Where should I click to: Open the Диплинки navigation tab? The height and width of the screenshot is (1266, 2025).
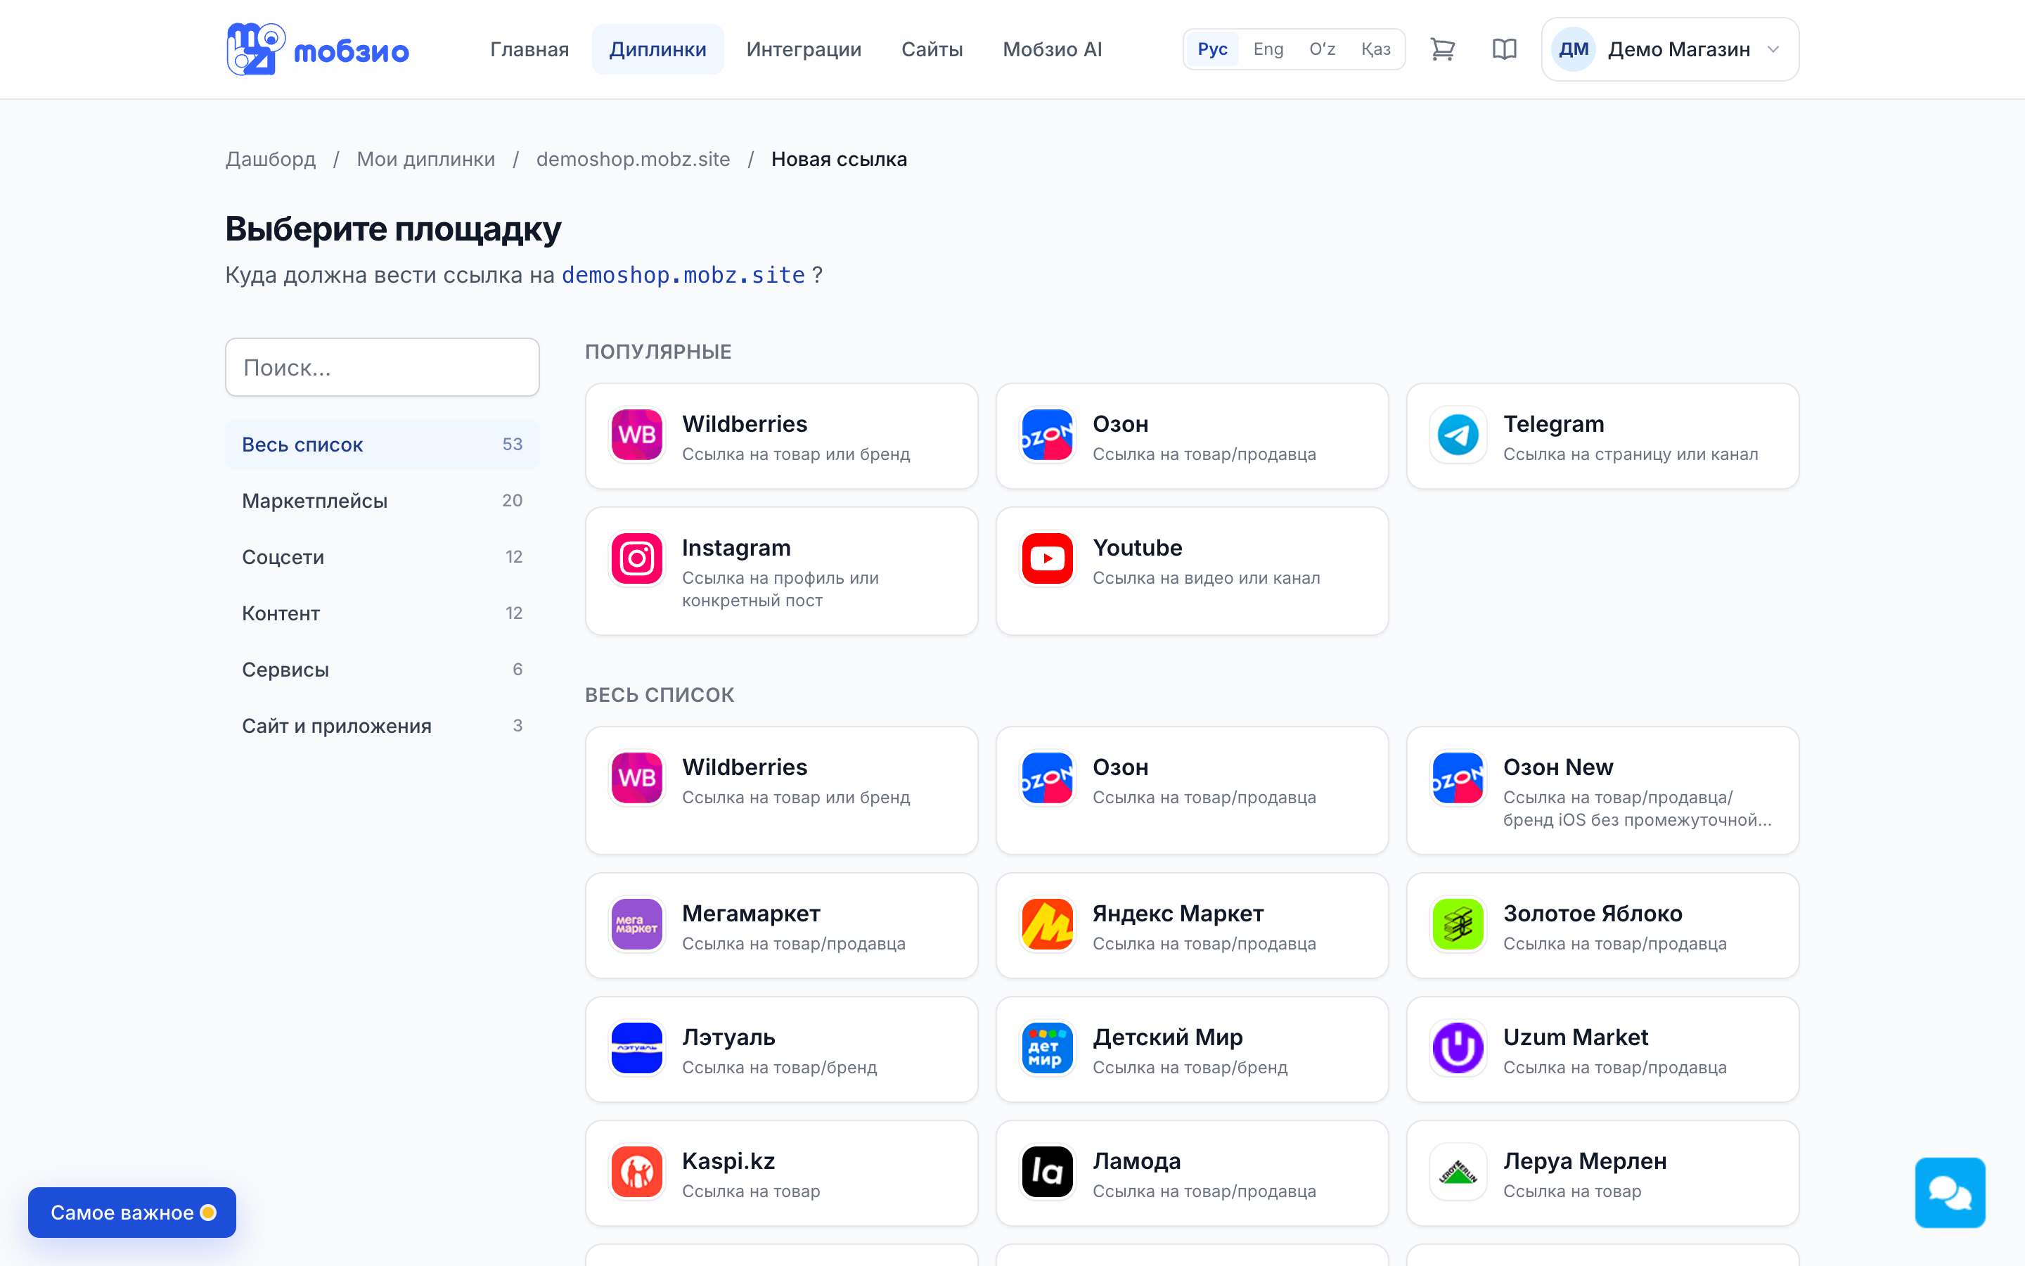click(657, 49)
